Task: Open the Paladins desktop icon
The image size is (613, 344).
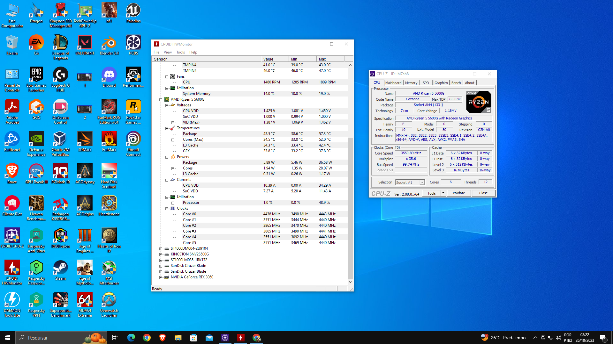Action: click(133, 13)
